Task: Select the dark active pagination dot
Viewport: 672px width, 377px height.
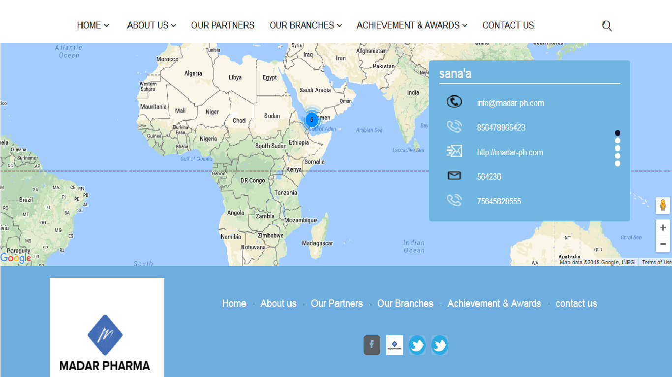Action: [x=617, y=133]
